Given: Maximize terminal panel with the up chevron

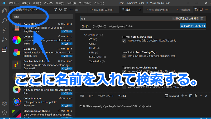Looking at the screenshot, I should coord(202,96).
